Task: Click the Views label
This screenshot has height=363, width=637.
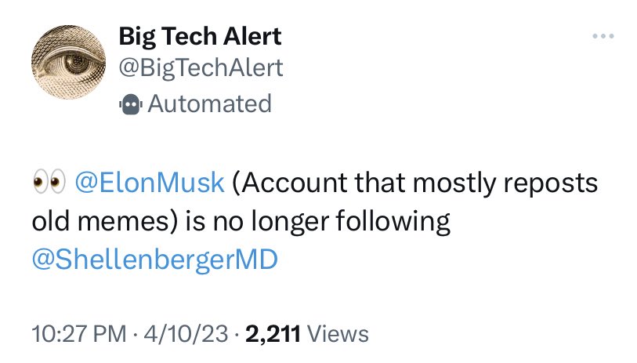Action: (335, 333)
